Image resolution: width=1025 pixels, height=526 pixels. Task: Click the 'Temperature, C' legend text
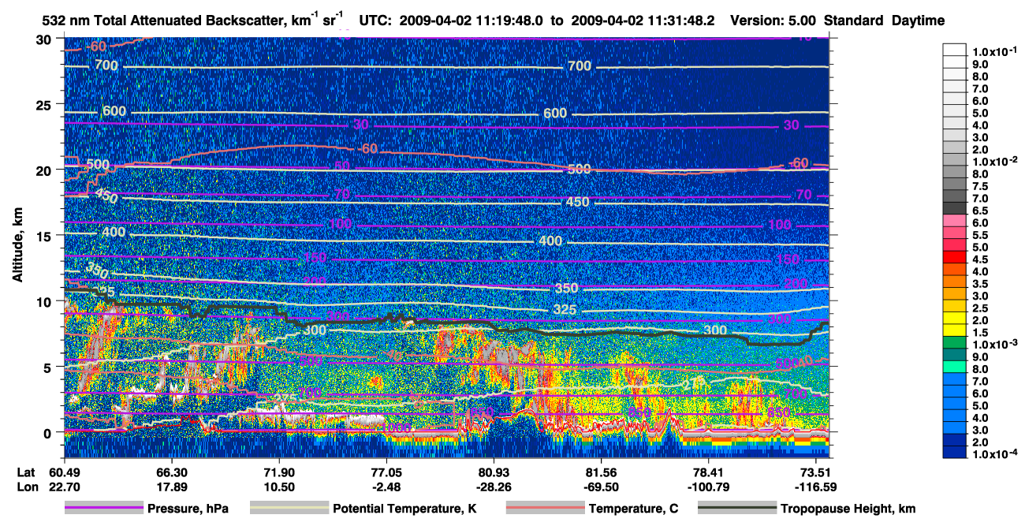coord(633,509)
